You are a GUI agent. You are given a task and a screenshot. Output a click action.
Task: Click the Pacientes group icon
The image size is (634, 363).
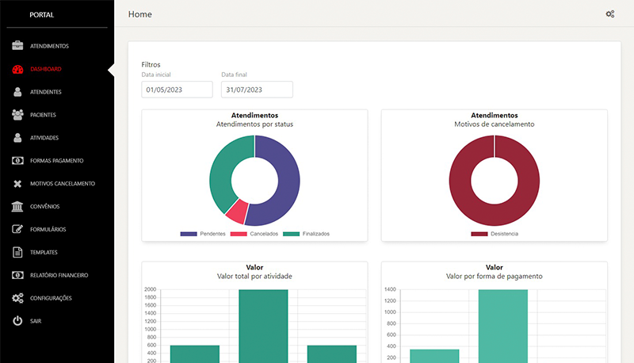pos(17,115)
